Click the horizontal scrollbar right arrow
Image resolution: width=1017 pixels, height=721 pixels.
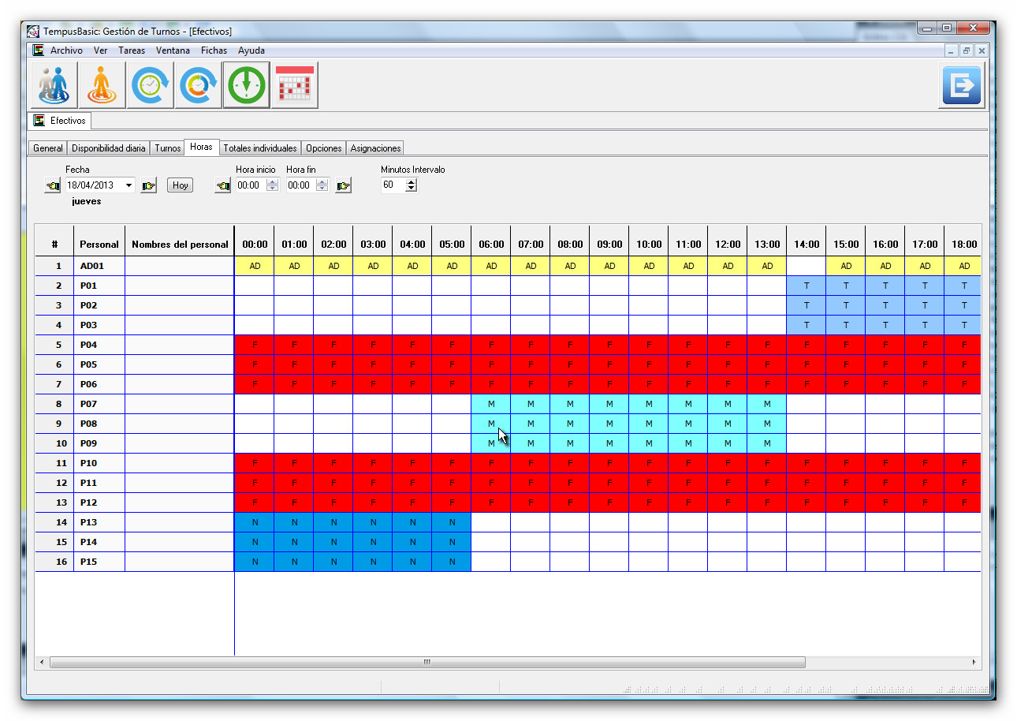coord(974,662)
